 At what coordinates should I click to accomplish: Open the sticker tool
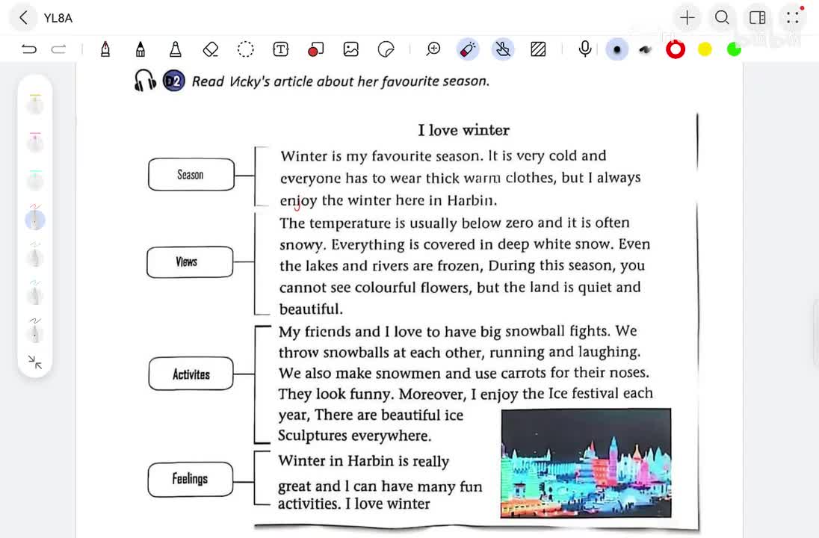(x=386, y=49)
